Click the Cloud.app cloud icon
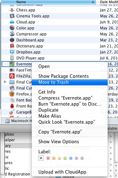The height and width of the screenshot is (178, 118). coord(12,22)
